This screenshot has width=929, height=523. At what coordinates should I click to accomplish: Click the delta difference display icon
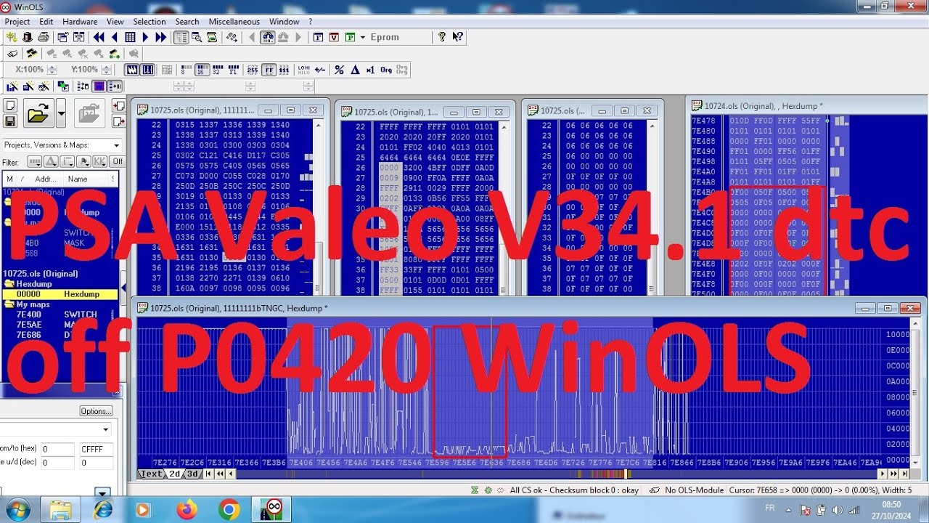click(355, 70)
